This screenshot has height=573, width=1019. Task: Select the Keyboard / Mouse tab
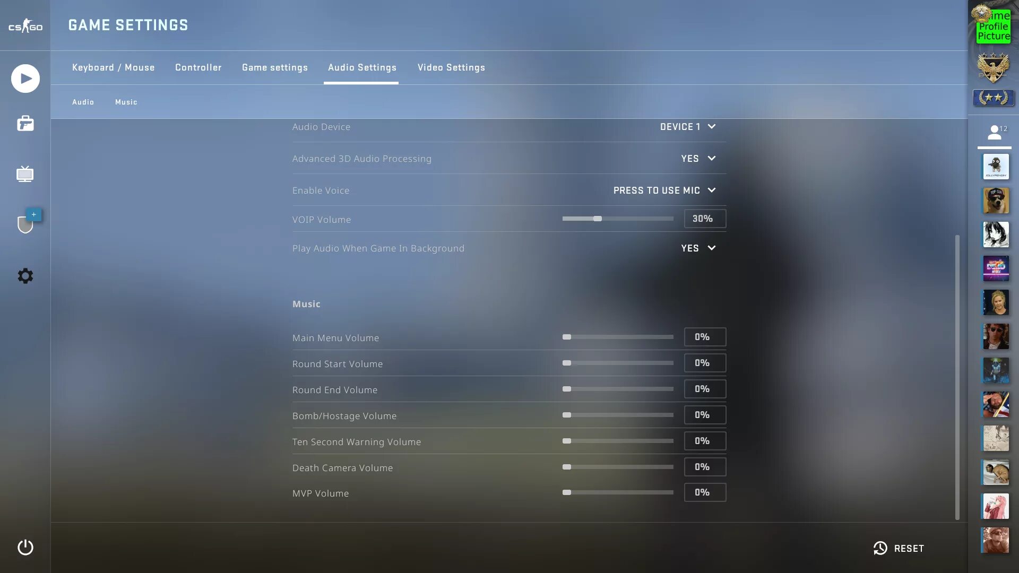(x=114, y=67)
